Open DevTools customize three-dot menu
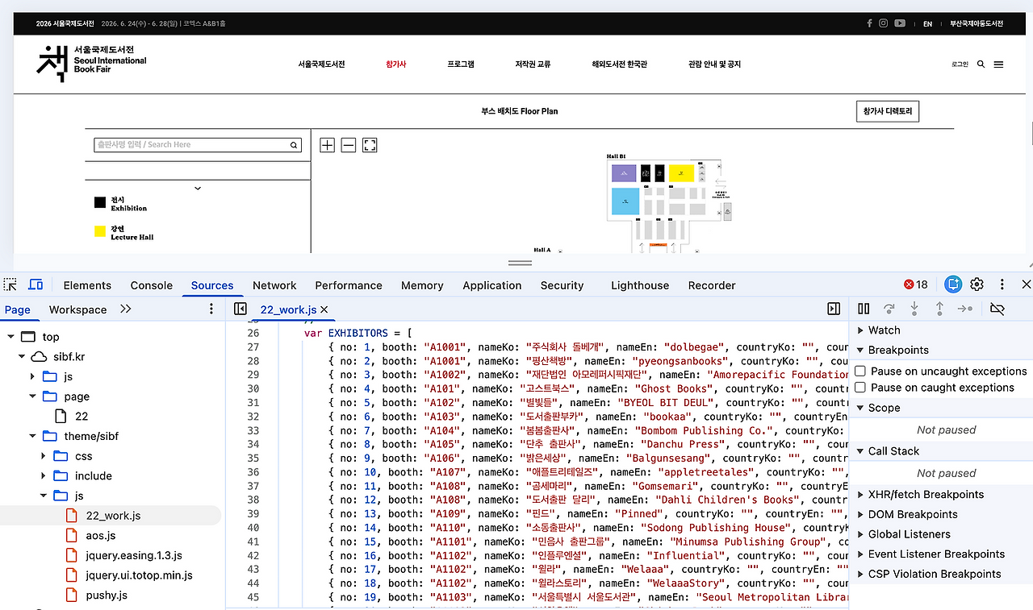 (1002, 284)
